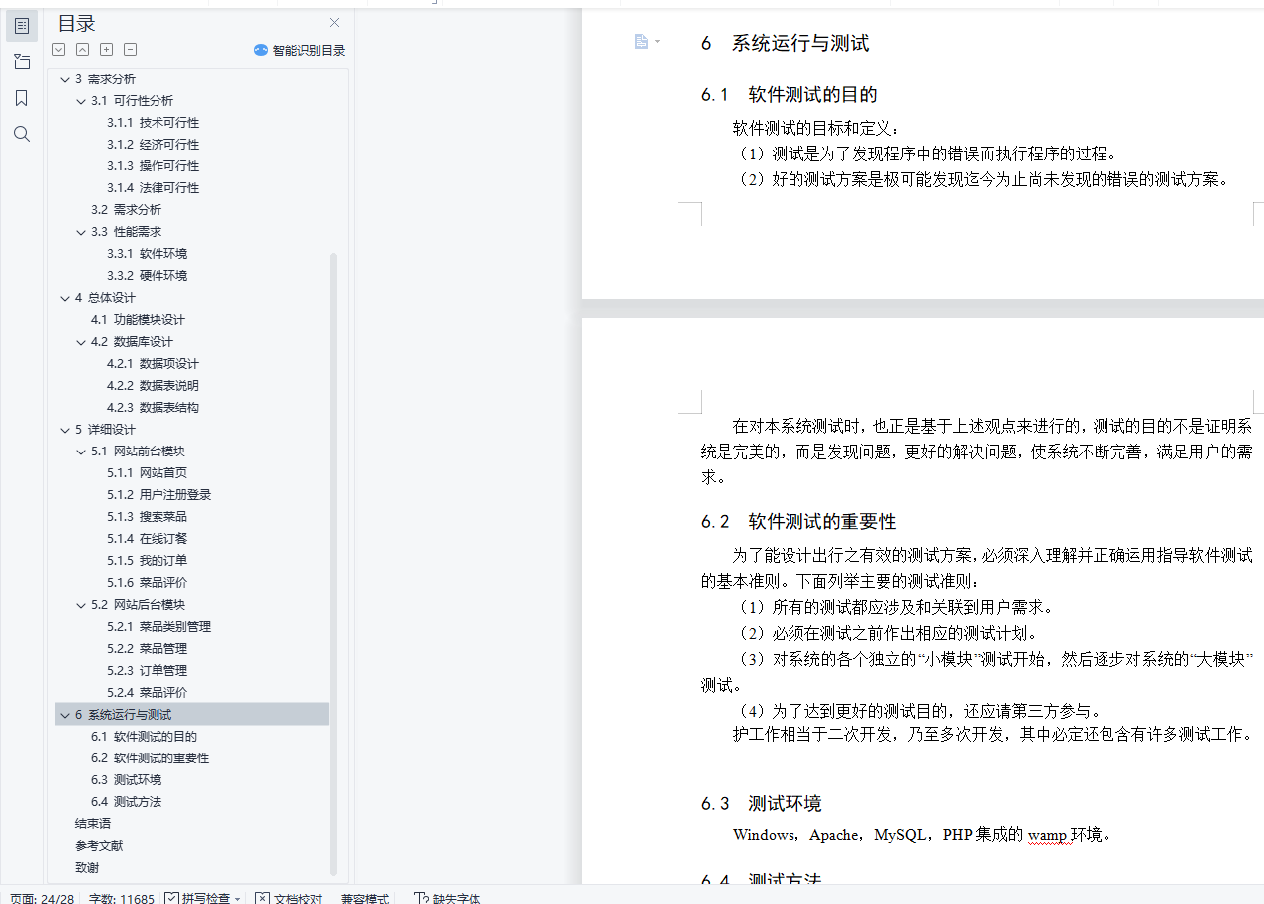Image resolution: width=1264 pixels, height=904 pixels.
Task: Collapse the 3 需求分析 tree node
Action: [x=65, y=79]
